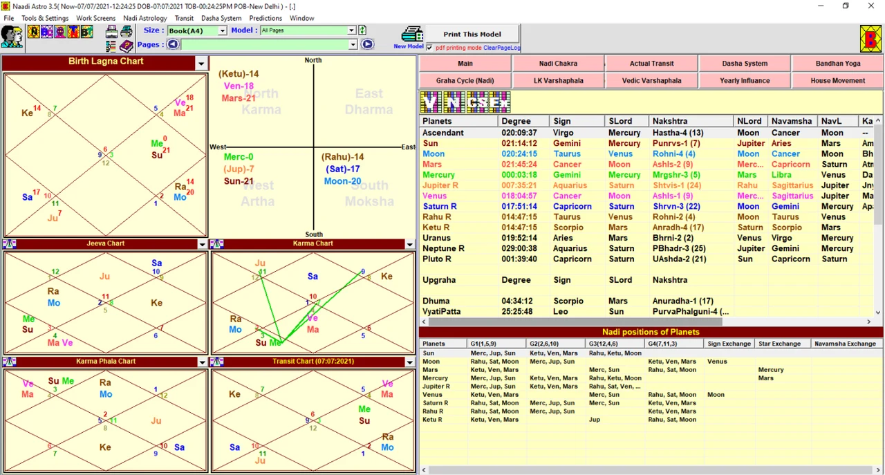
Task: Click the Dhuma upgraha row
Action: coord(646,301)
